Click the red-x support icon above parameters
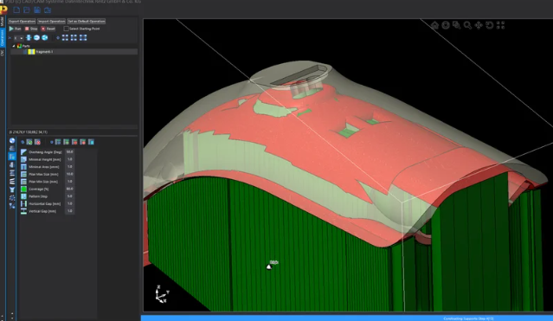Screen dimensions: 553x321 [38, 142]
